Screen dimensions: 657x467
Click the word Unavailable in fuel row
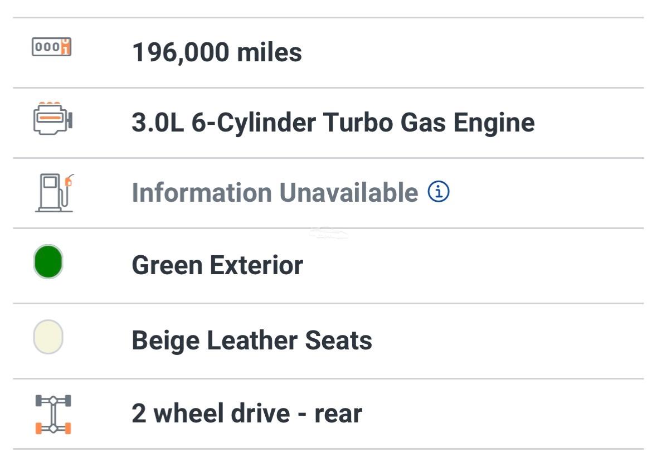349,192
